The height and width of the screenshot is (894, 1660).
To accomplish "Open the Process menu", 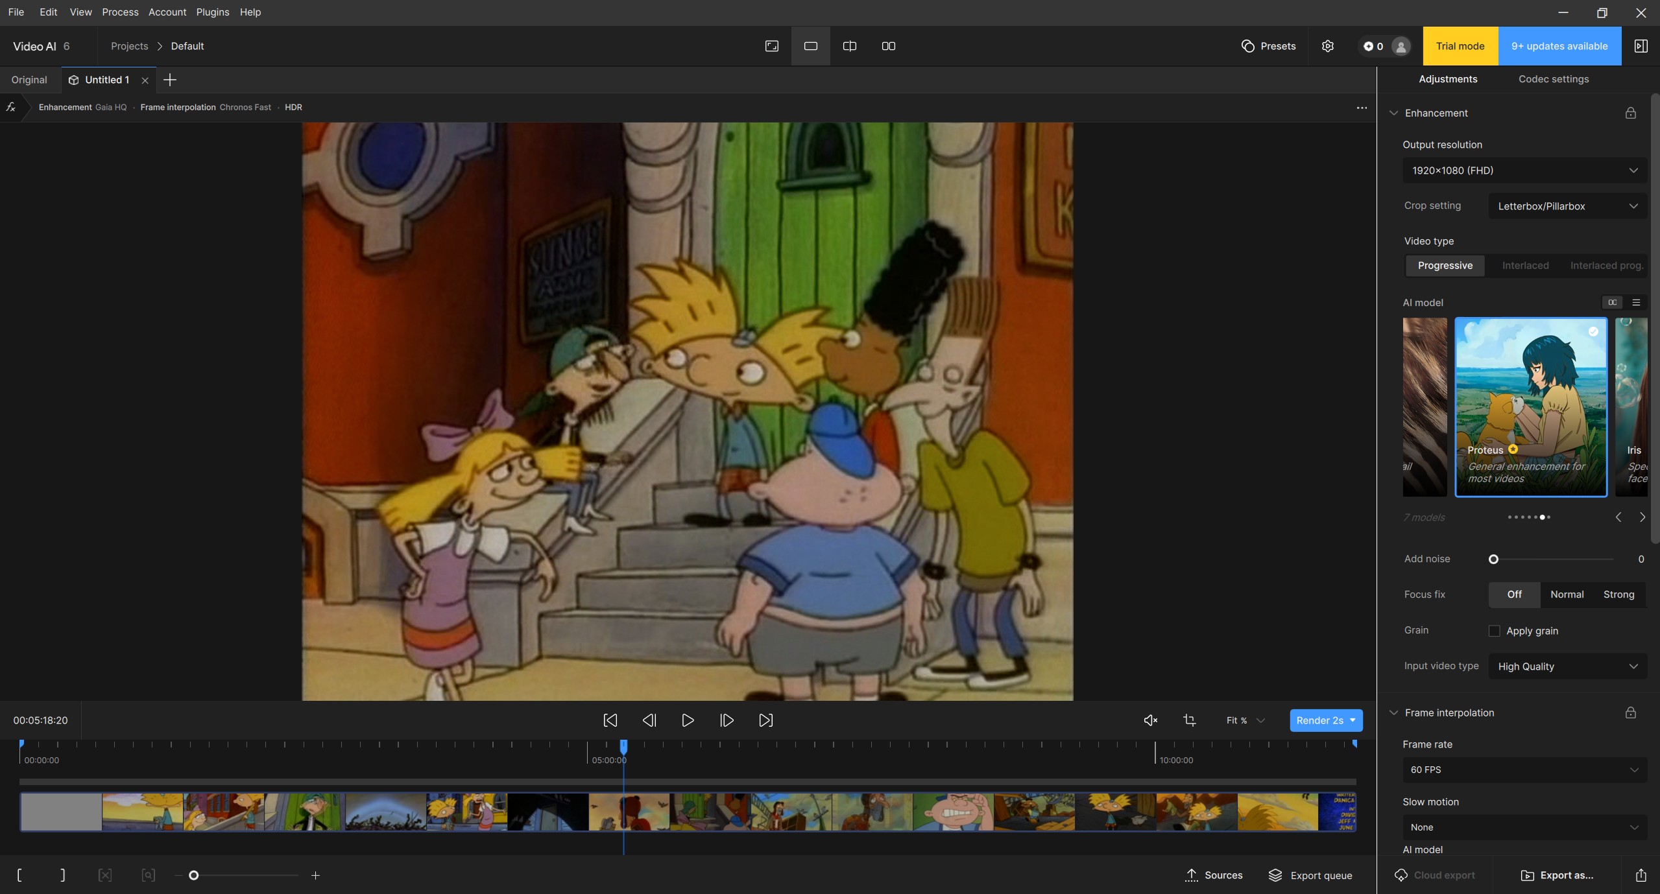I will point(120,12).
